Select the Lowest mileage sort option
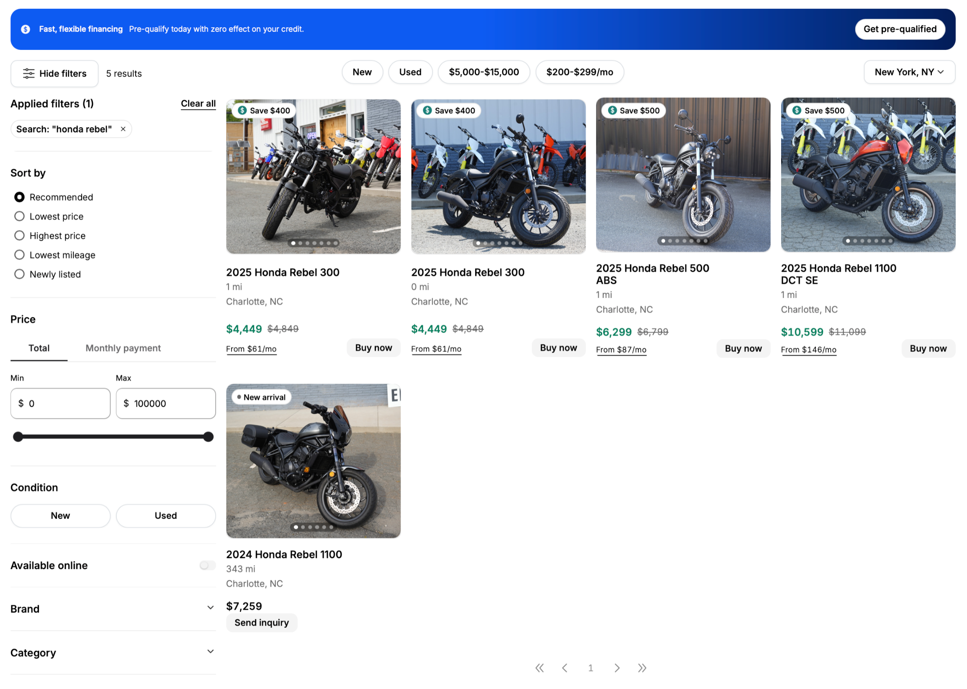The image size is (967, 689). 20,255
